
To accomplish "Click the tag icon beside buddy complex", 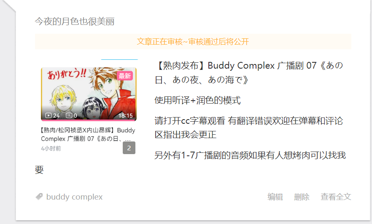I will coord(39,197).
